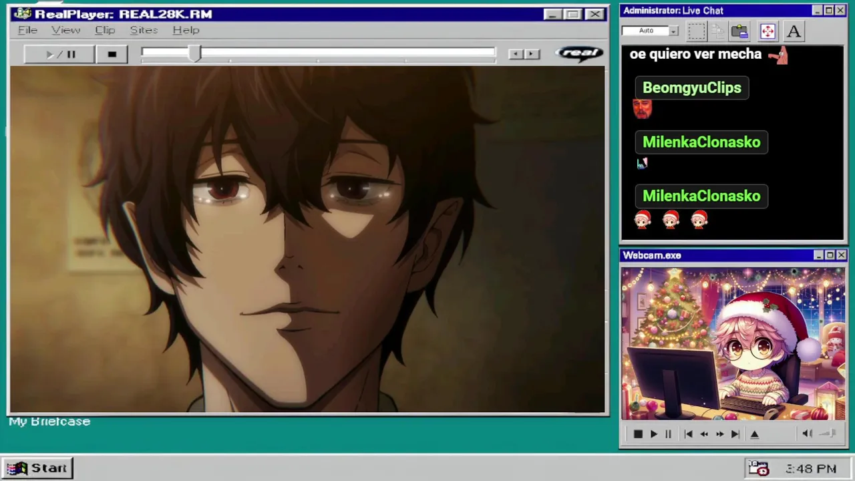Click the Christmas webcam image

(733, 344)
